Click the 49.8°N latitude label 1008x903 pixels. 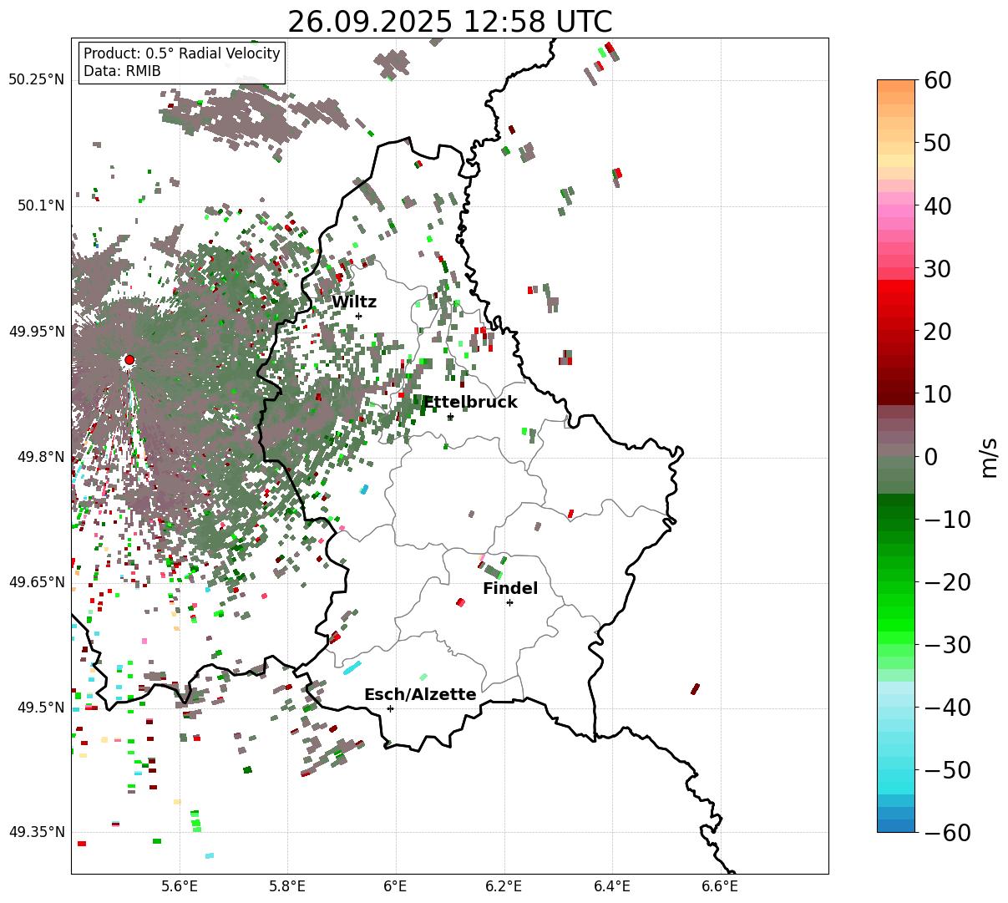pos(39,457)
